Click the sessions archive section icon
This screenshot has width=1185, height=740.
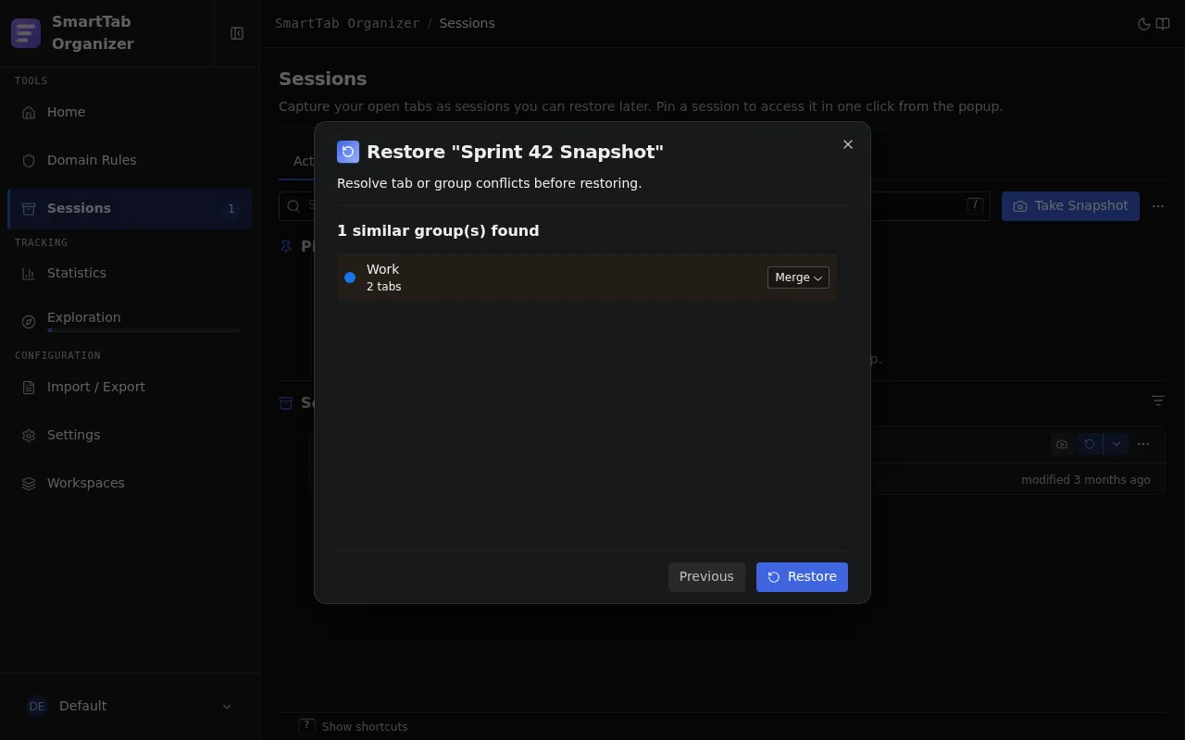click(x=286, y=402)
